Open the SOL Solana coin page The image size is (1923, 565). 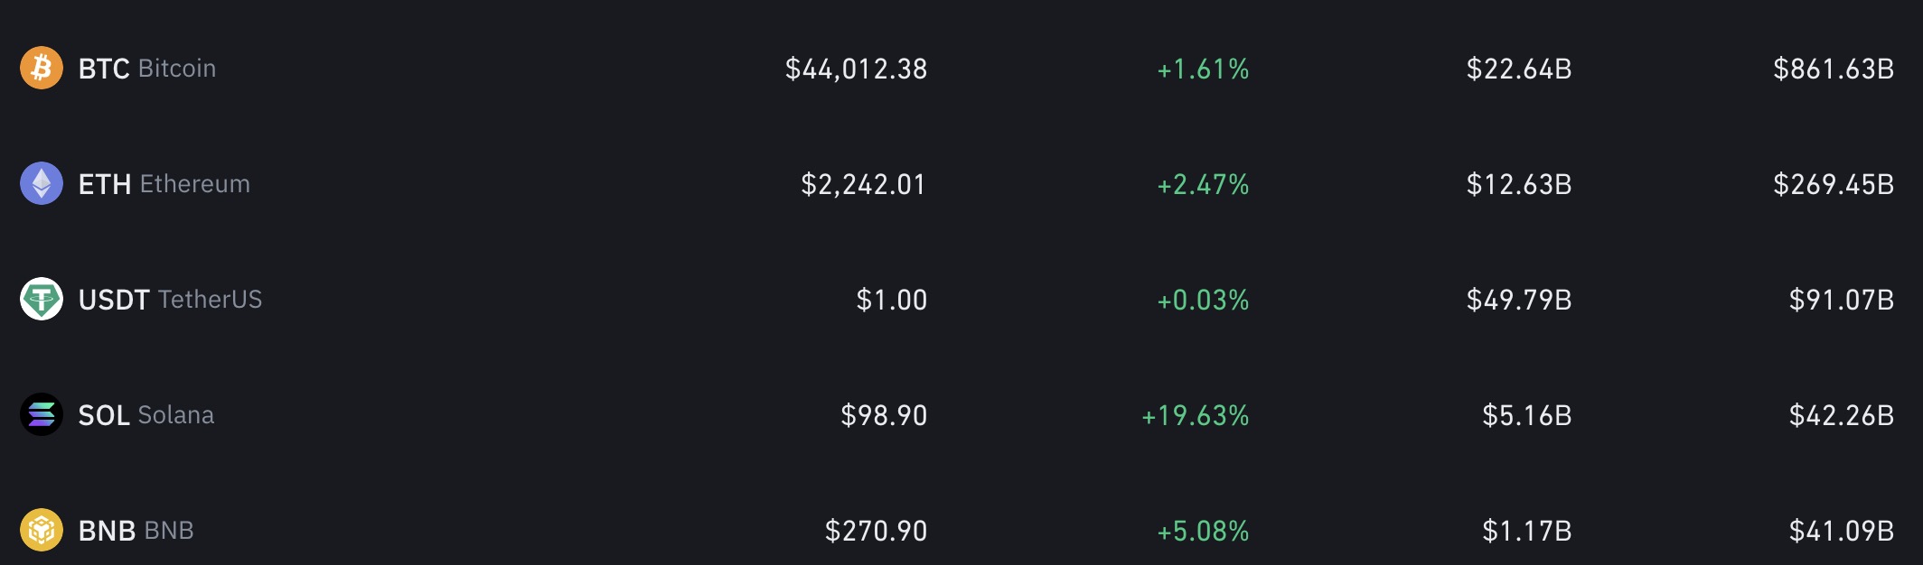(x=146, y=415)
